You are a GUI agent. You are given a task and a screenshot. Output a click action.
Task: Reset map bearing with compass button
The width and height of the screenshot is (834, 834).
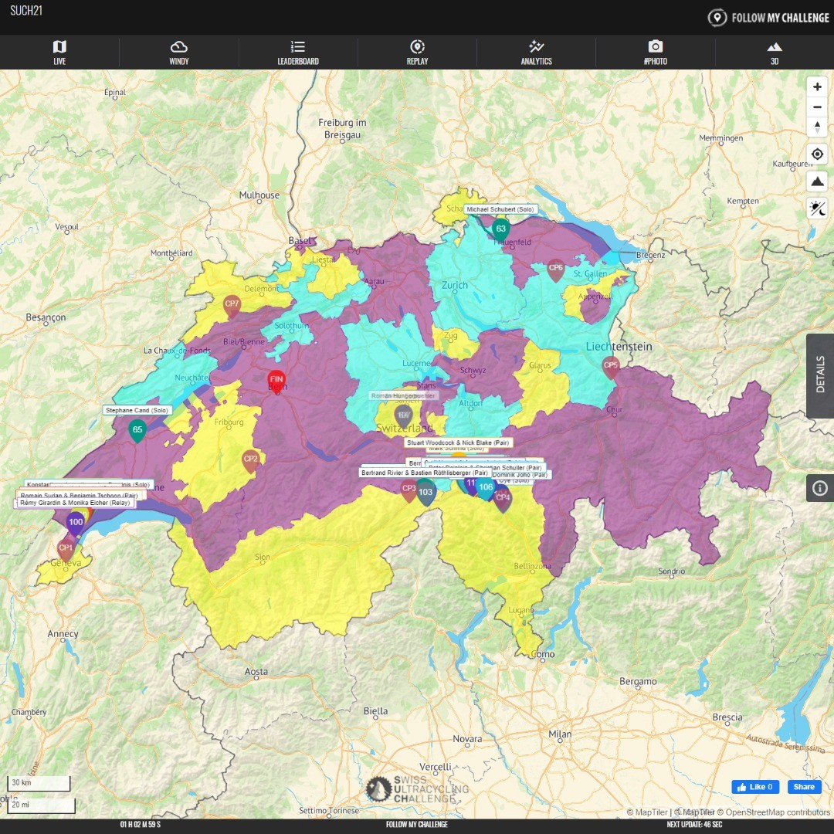817,127
